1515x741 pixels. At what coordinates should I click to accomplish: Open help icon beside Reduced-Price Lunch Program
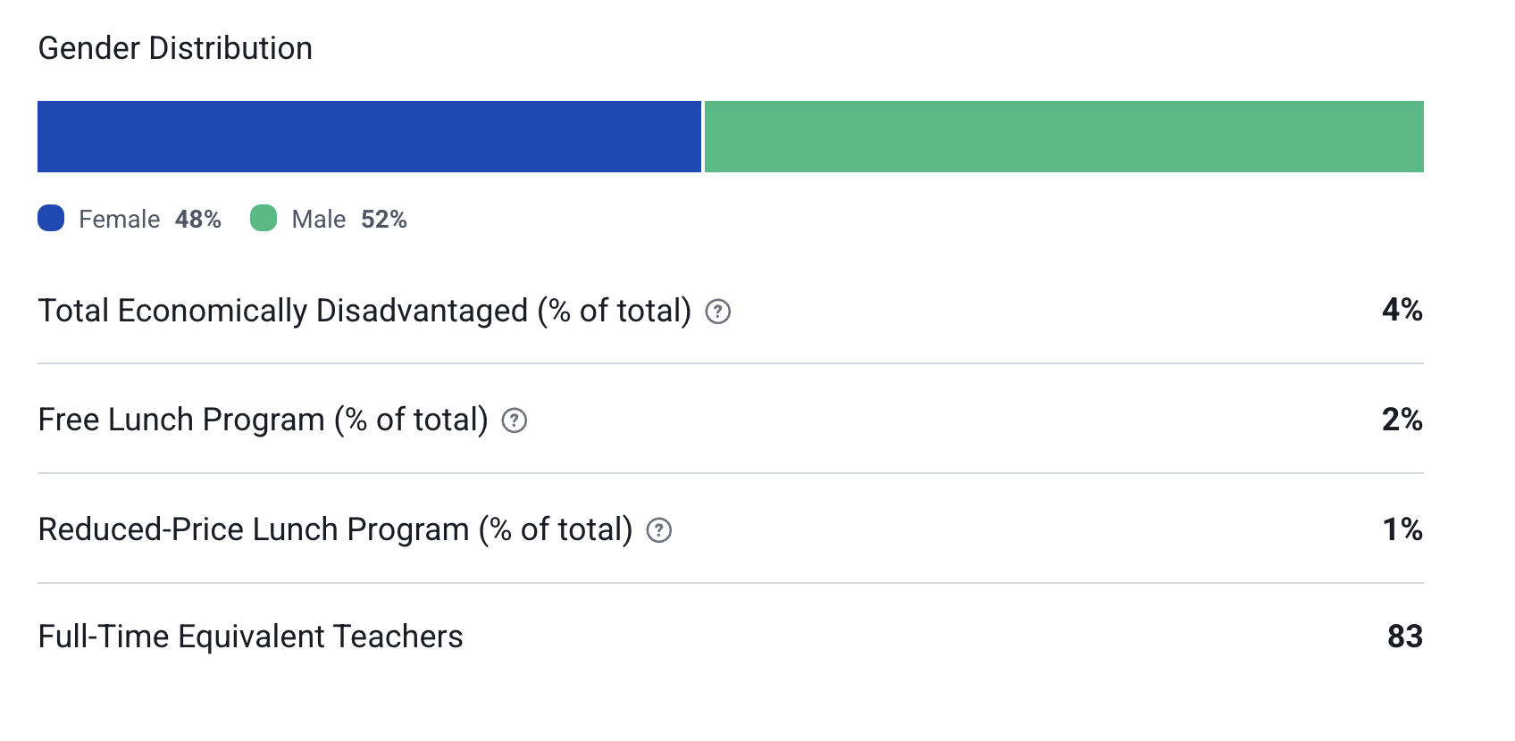pos(659,530)
